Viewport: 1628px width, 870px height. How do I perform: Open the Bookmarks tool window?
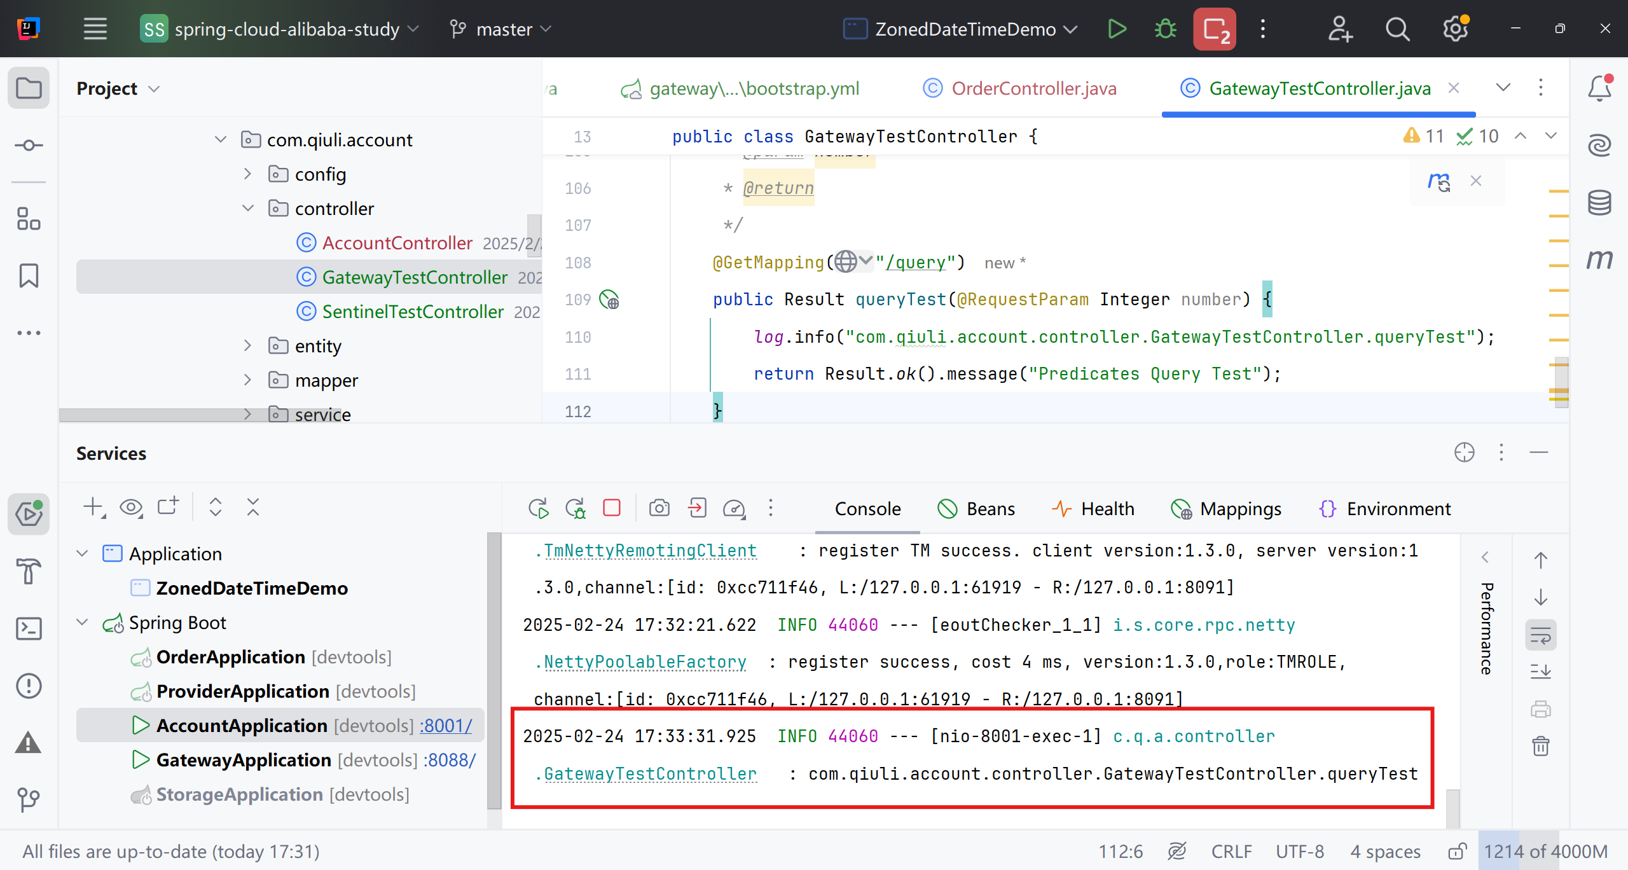tap(29, 276)
